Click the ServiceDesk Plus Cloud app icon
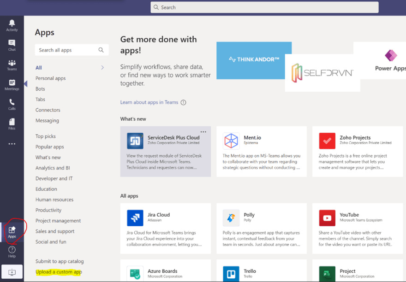406x282 pixels. [135, 141]
